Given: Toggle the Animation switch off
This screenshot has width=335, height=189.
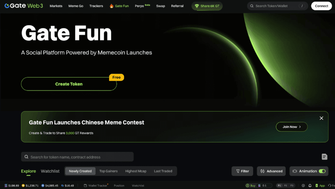Looking at the screenshot, I should coord(322,171).
